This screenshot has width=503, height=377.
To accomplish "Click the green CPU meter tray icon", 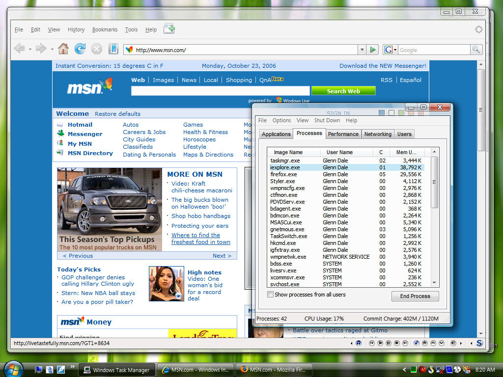I will tap(414, 370).
